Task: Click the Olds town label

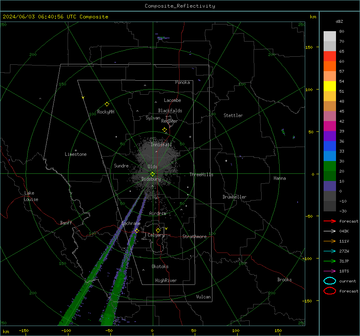Action: point(152,167)
